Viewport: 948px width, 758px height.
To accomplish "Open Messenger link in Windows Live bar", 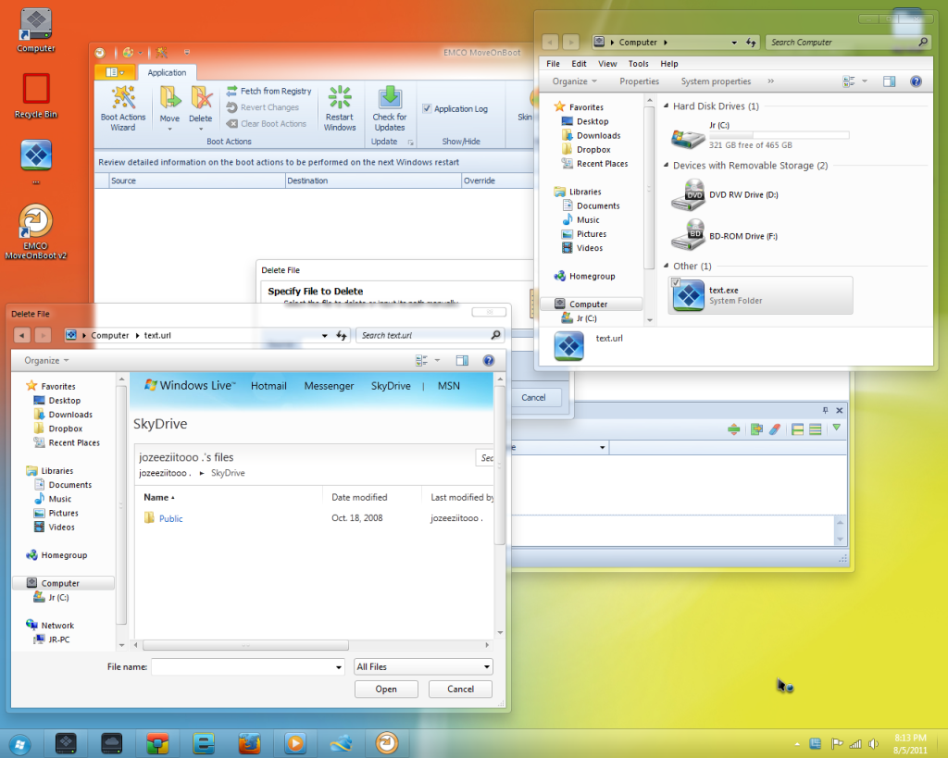I will pyautogui.click(x=329, y=386).
